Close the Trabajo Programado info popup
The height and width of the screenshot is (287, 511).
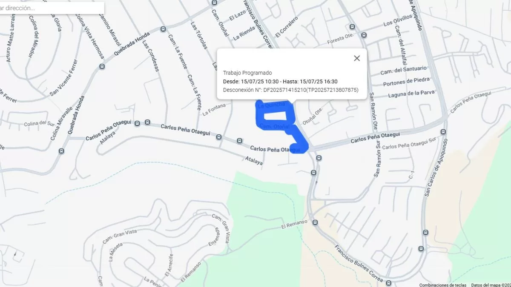[x=357, y=58]
